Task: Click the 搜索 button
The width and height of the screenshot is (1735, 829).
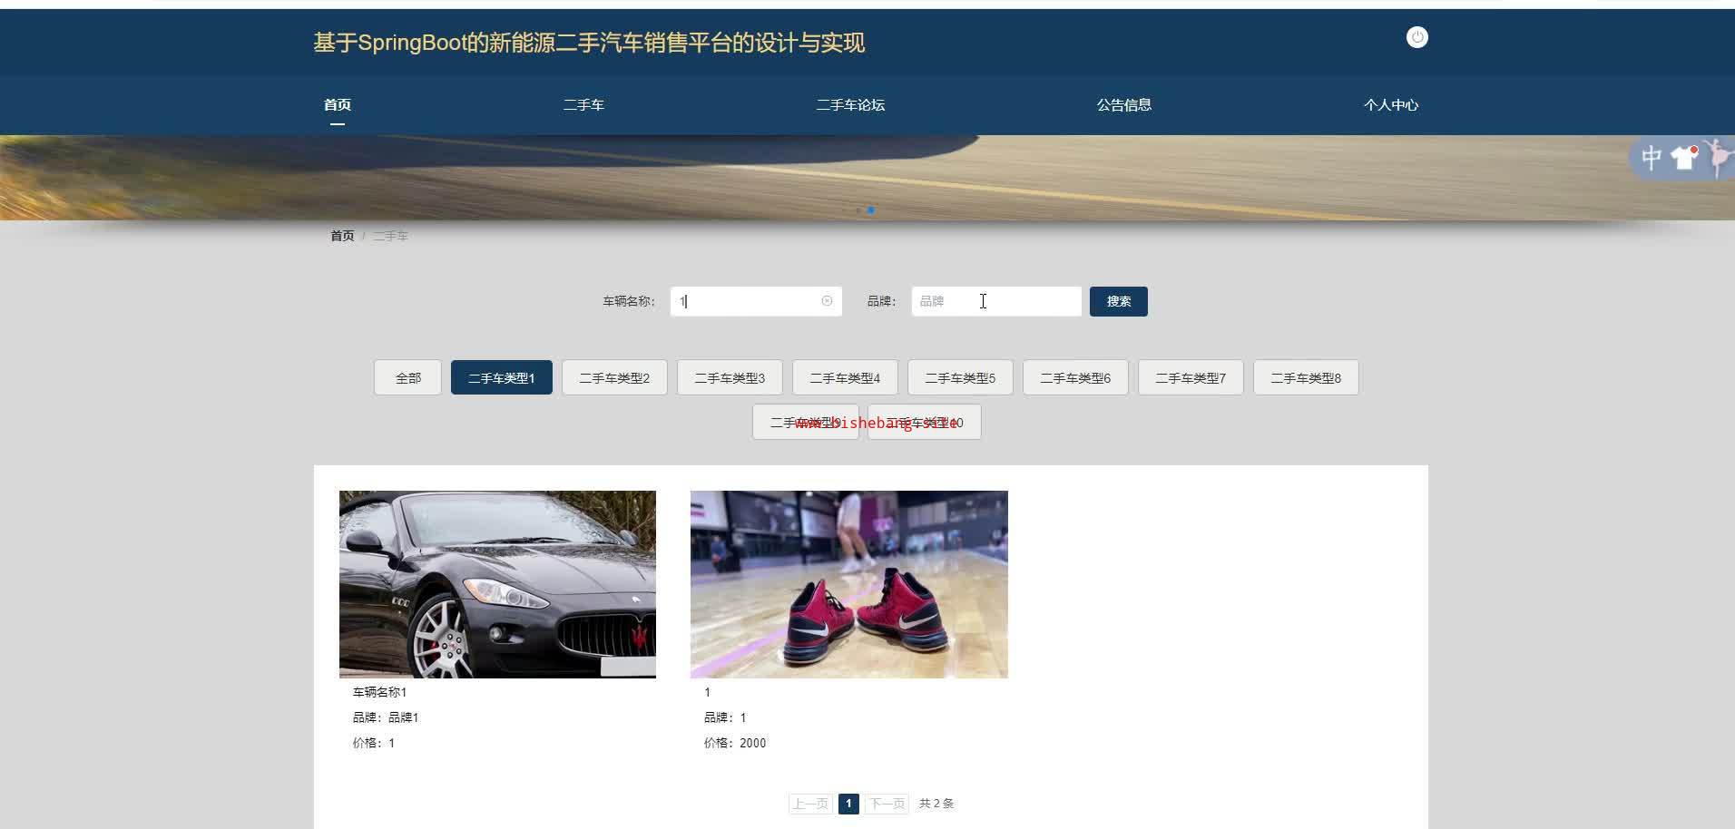Action: 1119,301
